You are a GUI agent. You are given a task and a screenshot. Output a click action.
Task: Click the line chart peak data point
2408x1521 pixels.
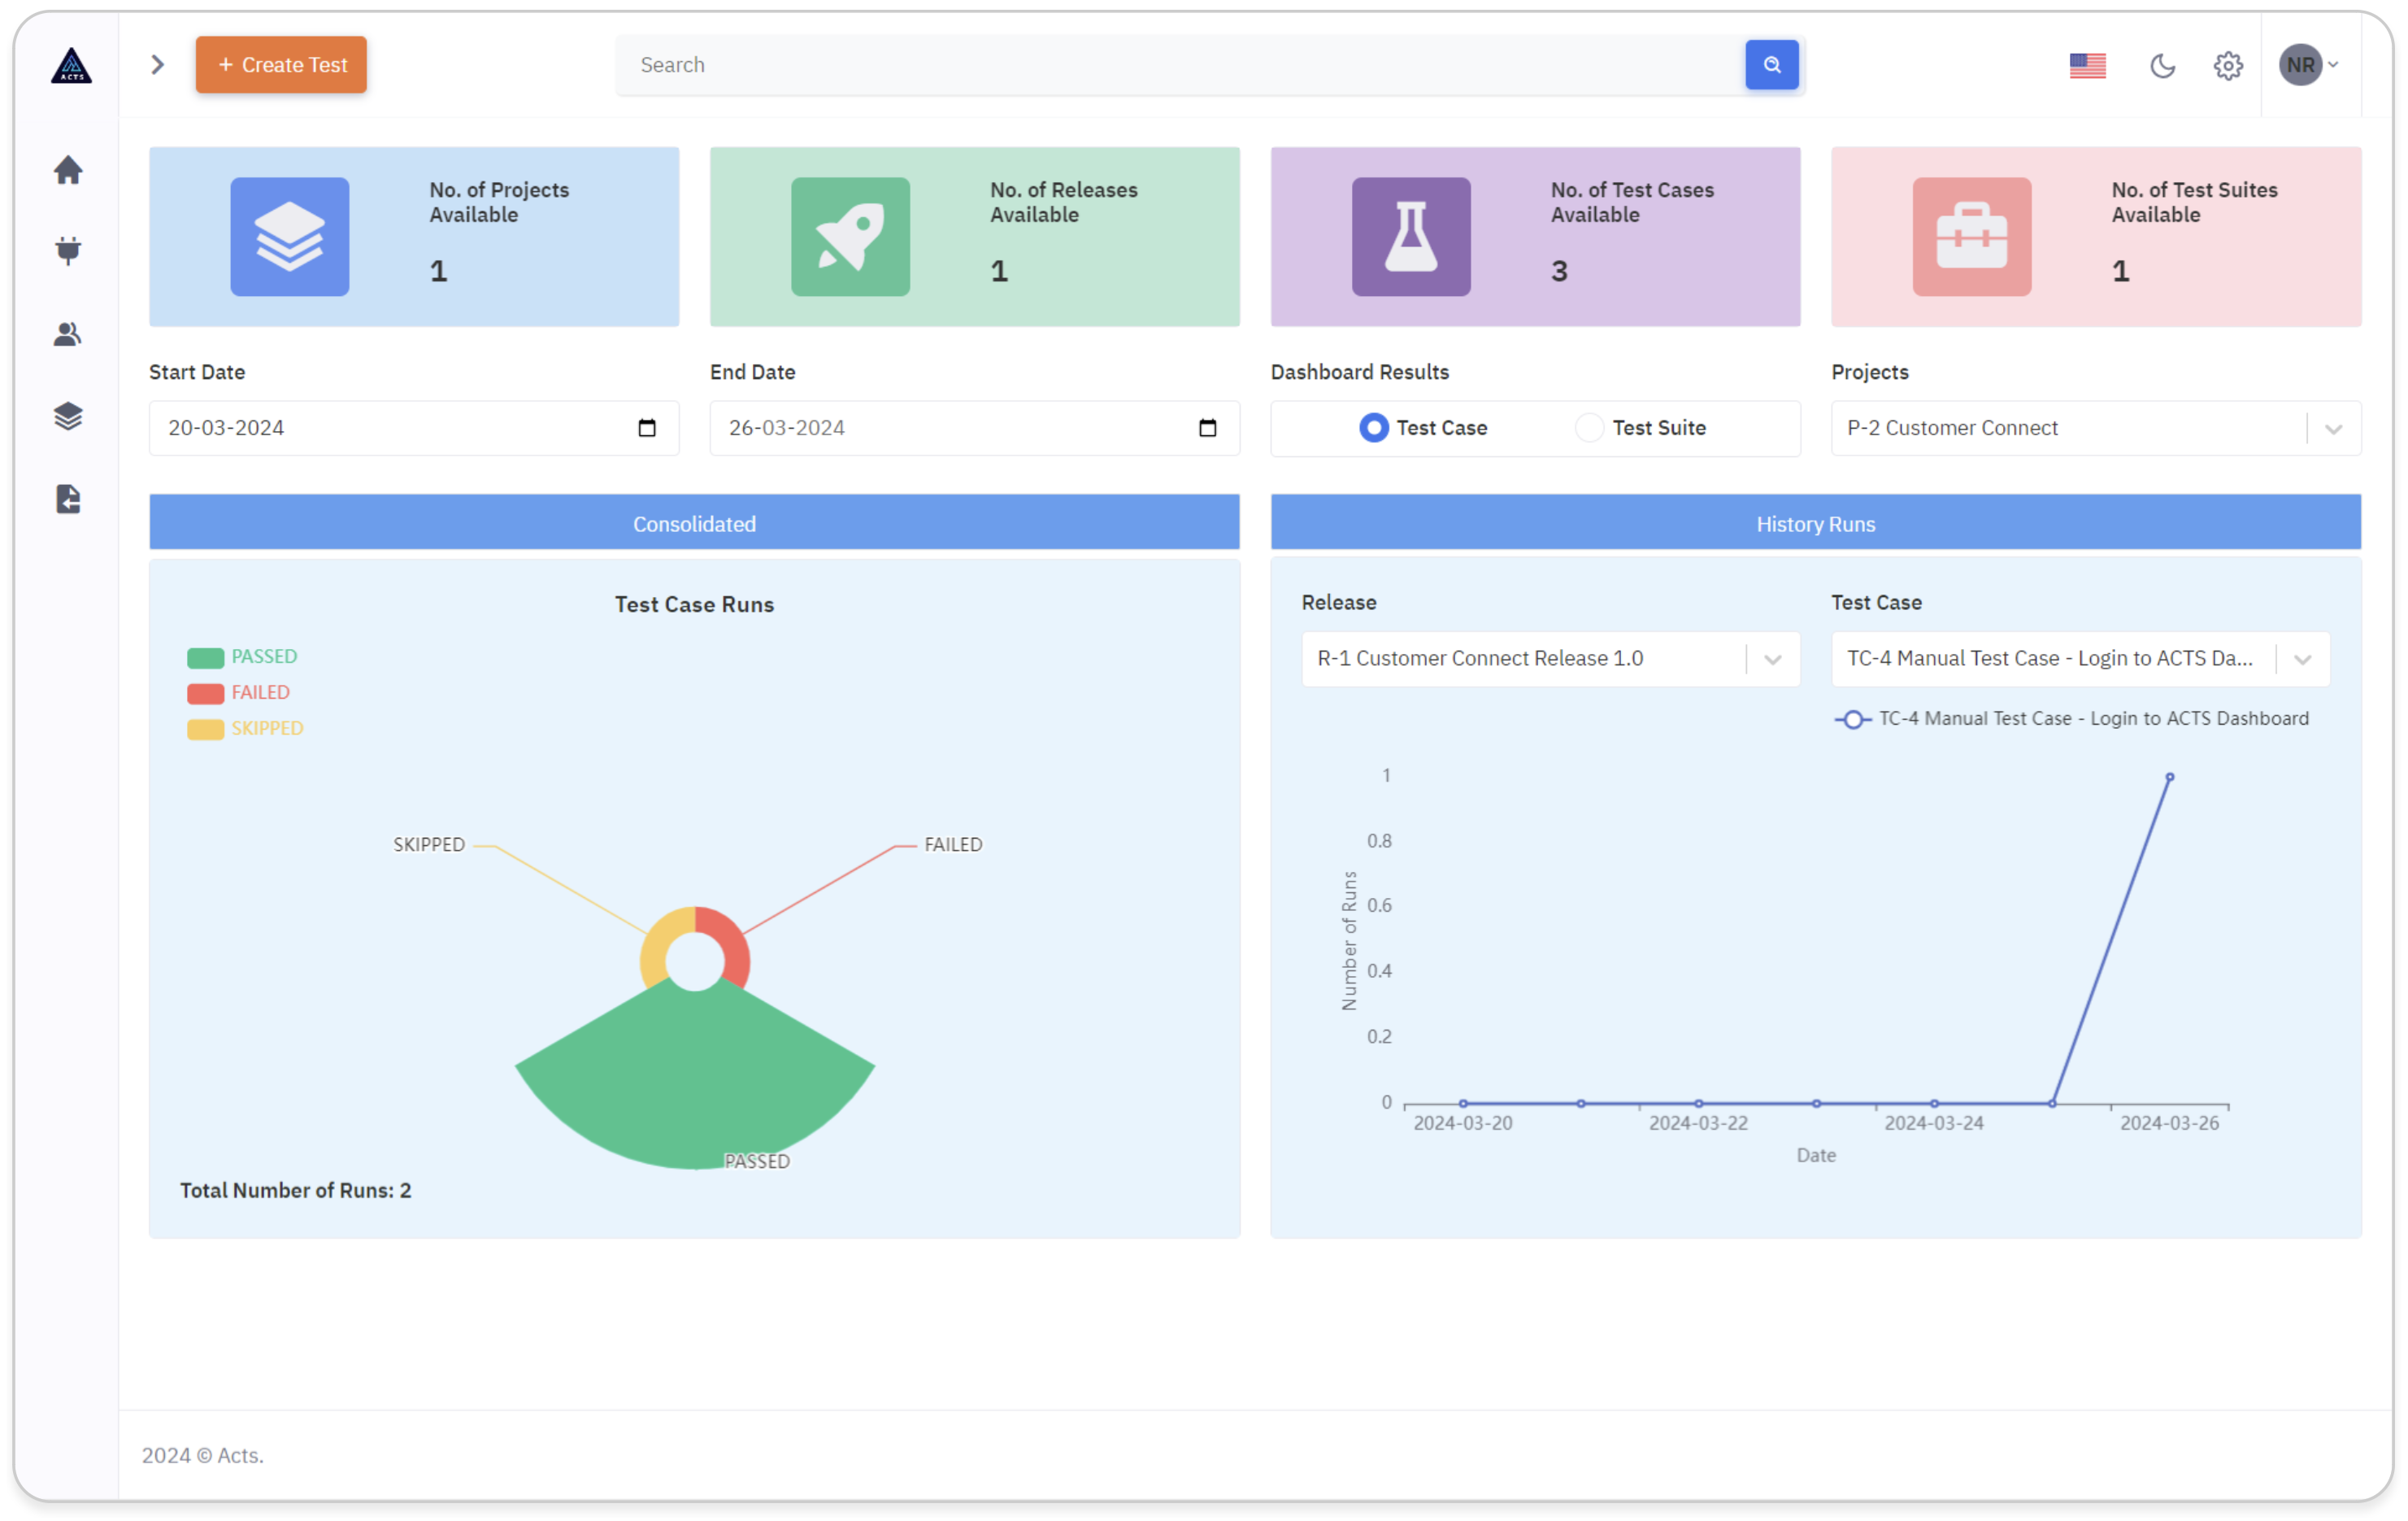2169,777
